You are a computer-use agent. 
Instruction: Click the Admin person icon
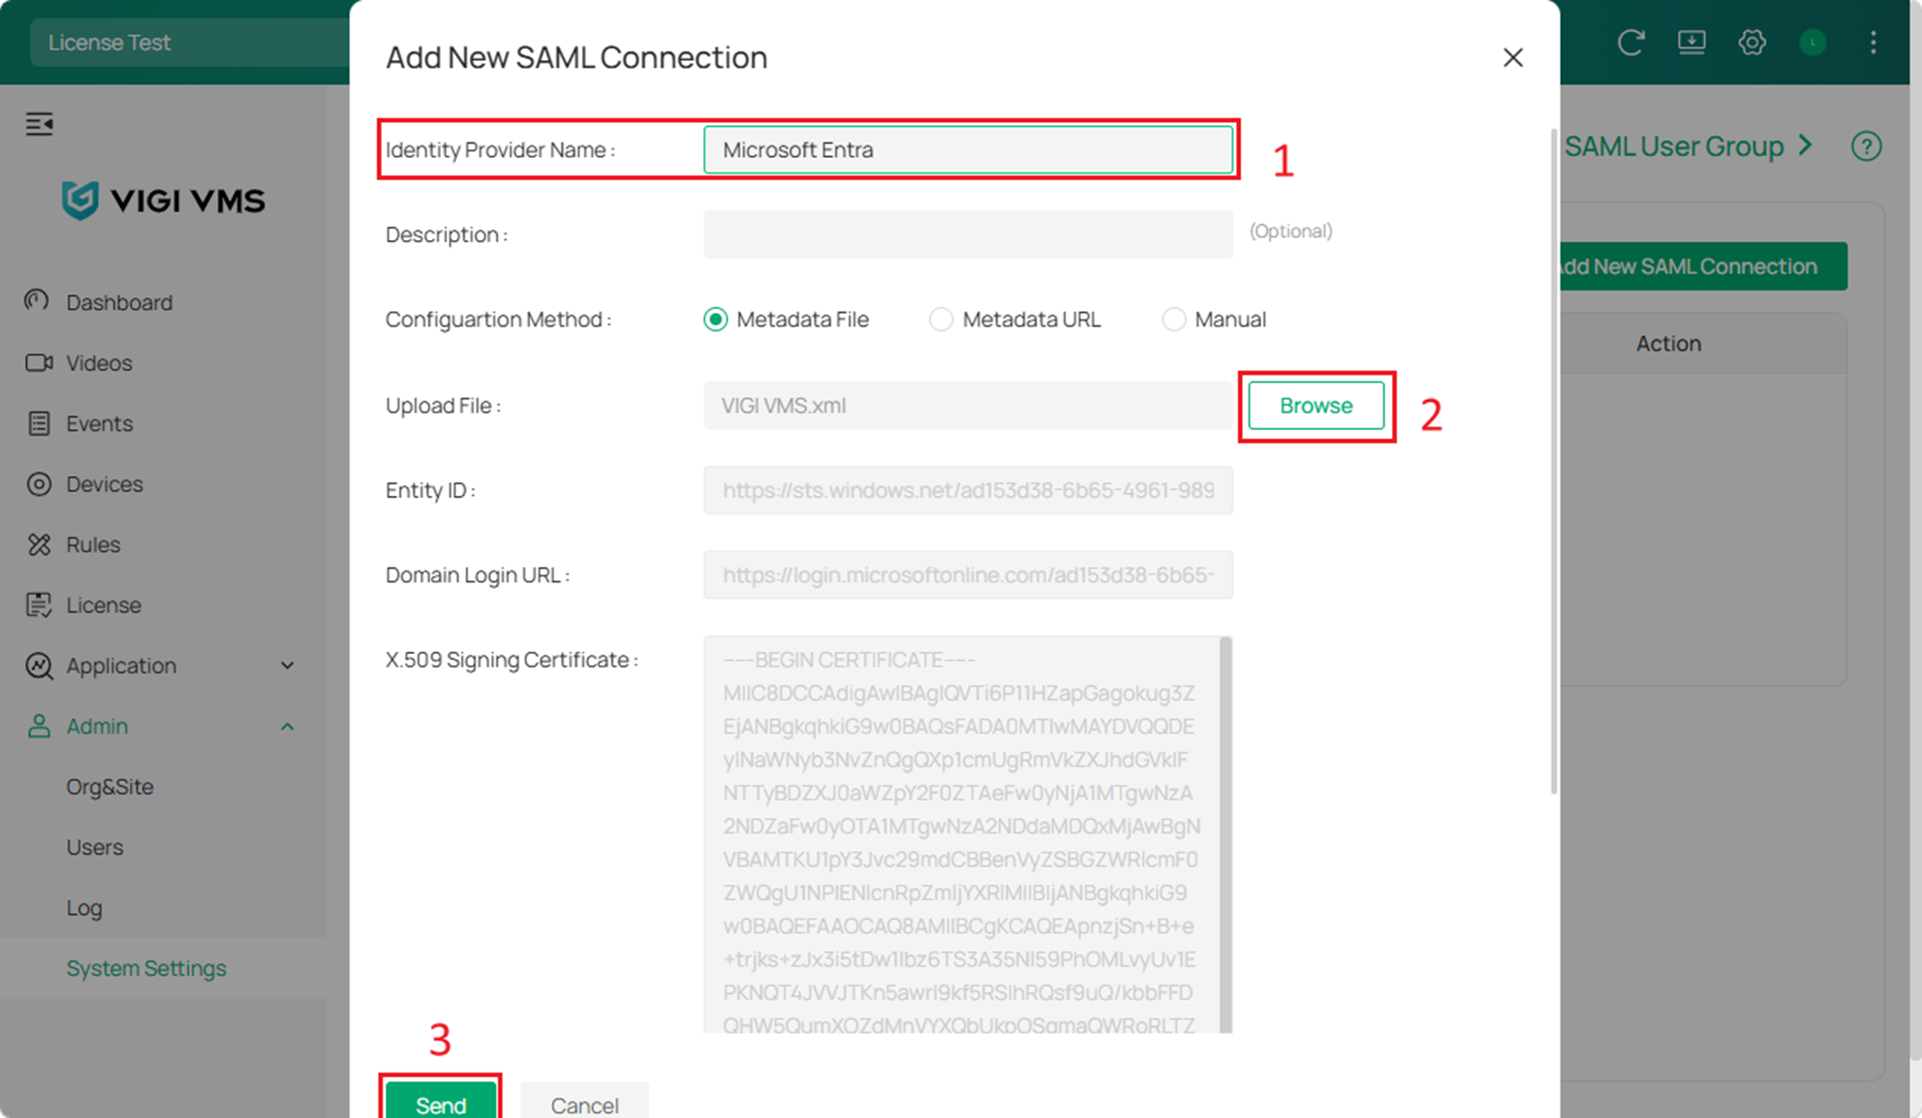pyautogui.click(x=39, y=726)
